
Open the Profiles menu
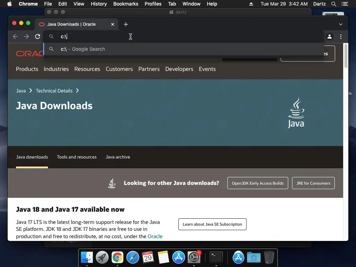point(153,4)
